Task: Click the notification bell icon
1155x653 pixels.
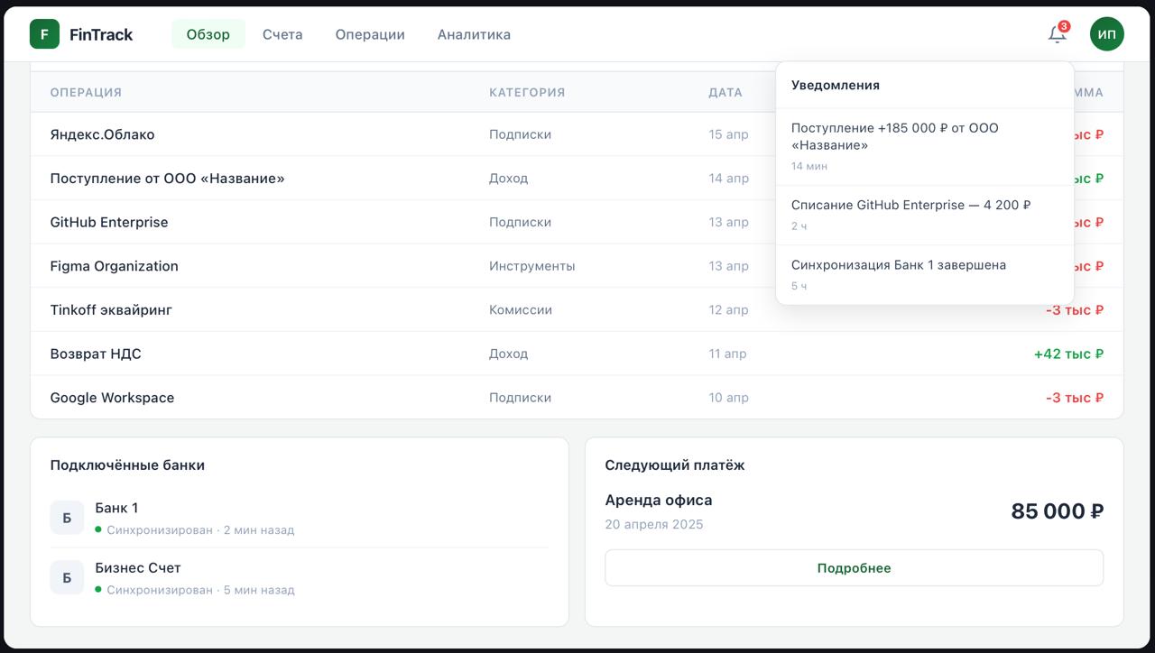Action: click(x=1057, y=34)
